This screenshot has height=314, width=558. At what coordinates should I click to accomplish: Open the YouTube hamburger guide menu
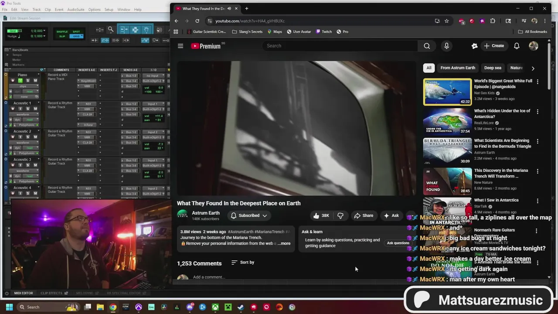(x=180, y=46)
